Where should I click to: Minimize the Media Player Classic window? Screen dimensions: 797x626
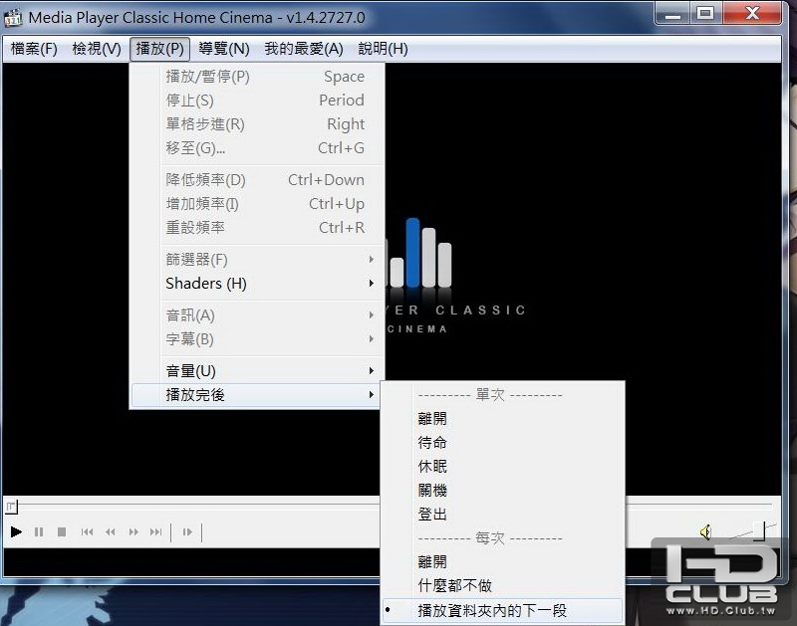[x=673, y=14]
